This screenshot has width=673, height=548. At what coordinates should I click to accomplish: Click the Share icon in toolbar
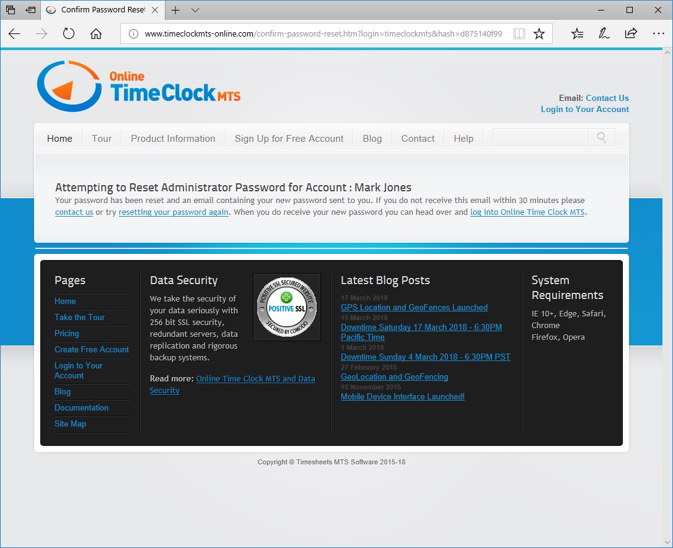[631, 33]
